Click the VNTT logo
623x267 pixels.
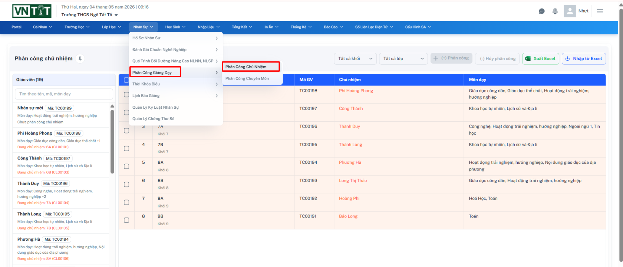[32, 11]
